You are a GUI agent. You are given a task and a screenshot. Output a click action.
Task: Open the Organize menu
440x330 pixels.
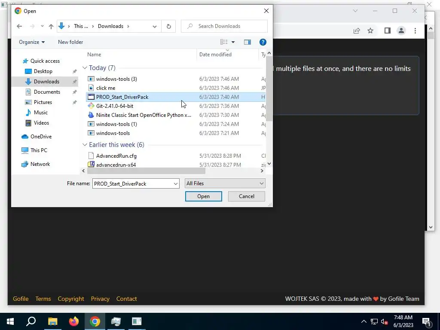pos(32,42)
